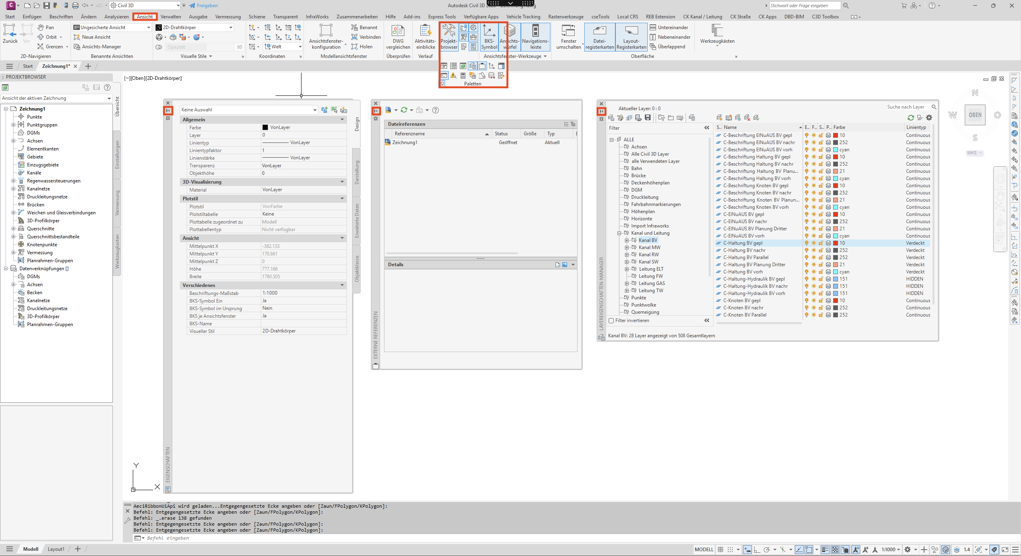Viewport: 1021px width, 556px height.
Task: Toggle the Filter invertieren checkbox
Action: click(611, 321)
